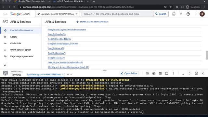Image resolution: width=208 pixels, height=117 pixels.
Task: Click Cloud Shell web preview icon
Action: tap(160, 73)
